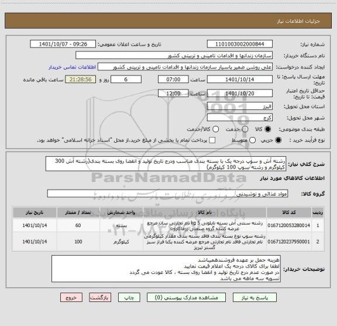Click the price validity date 1401/10/20 field
Screen dimensions: 337x326
240,93
